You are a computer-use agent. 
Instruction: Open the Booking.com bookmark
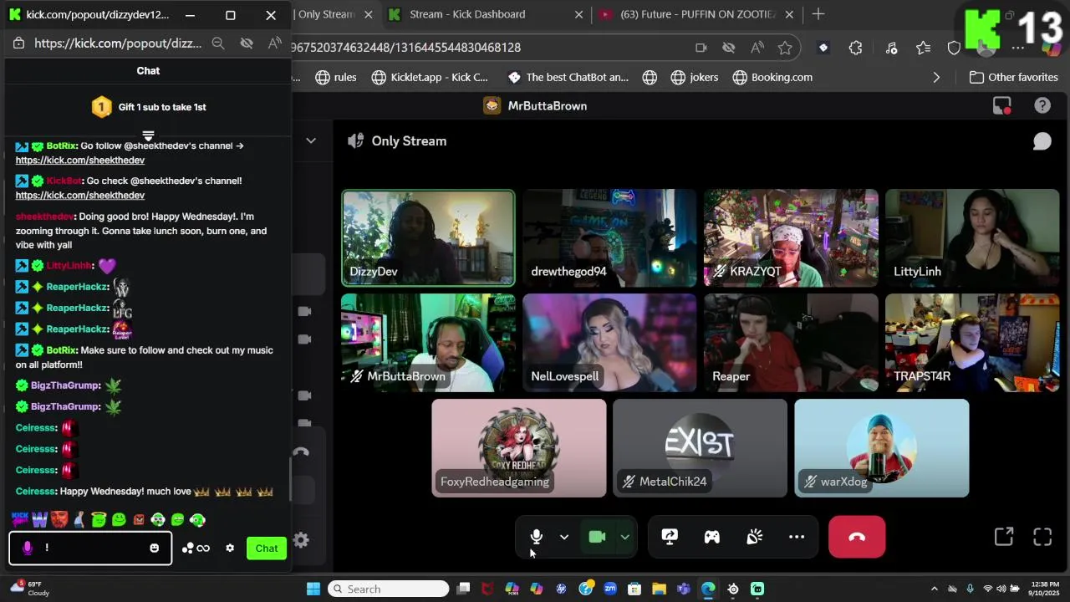[x=772, y=77]
